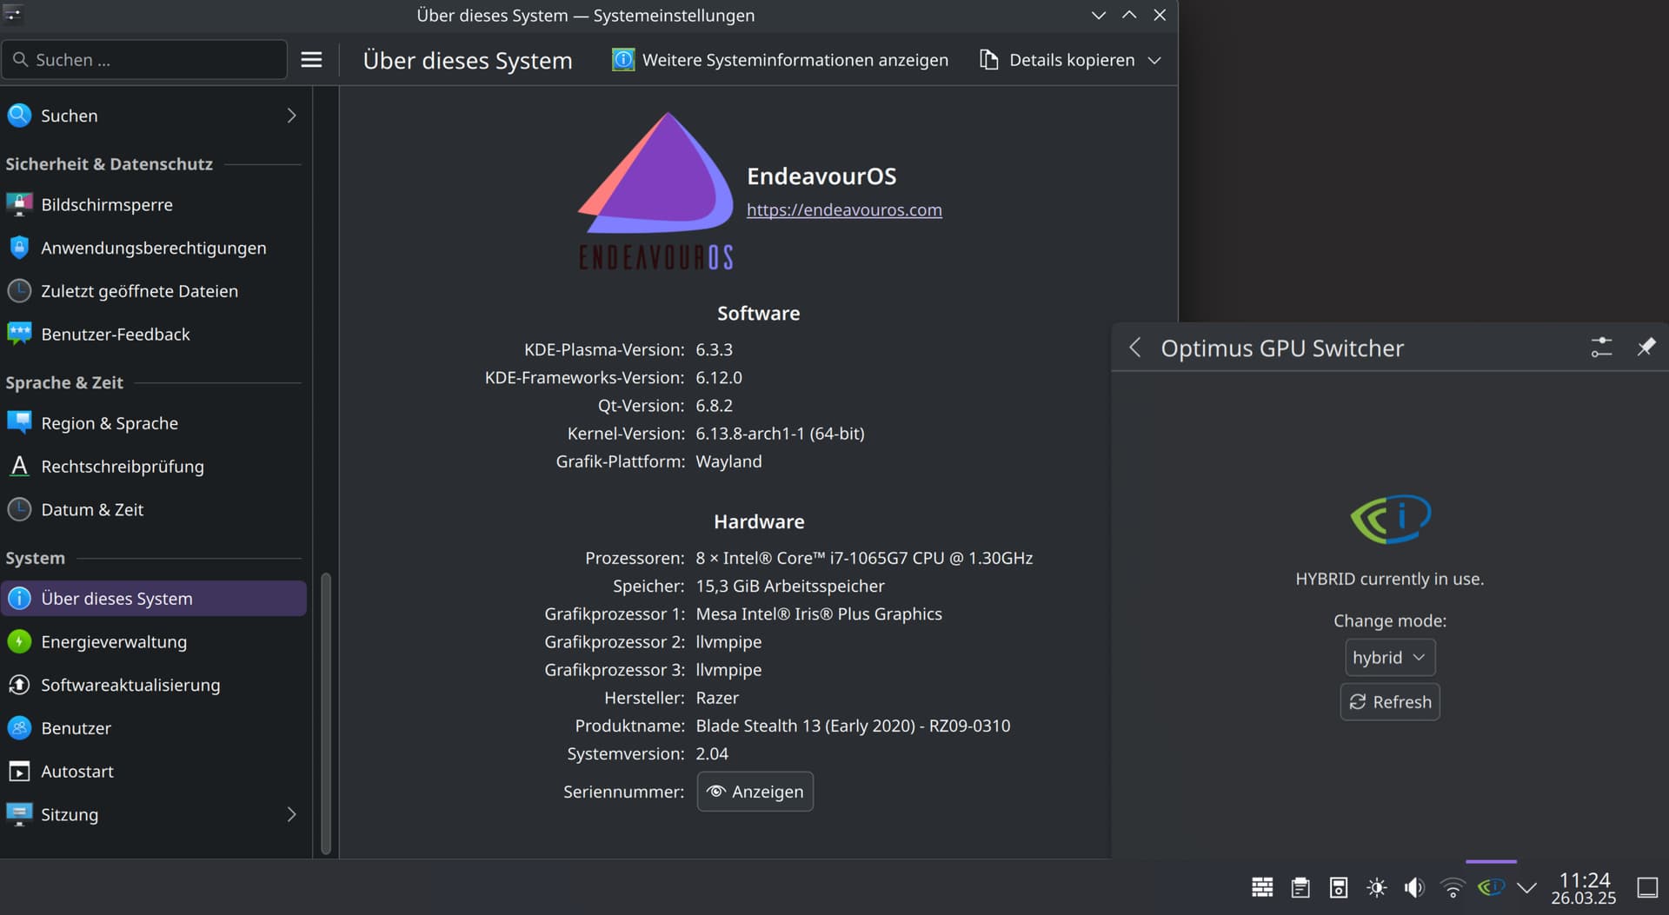The image size is (1669, 915).
Task: Click Refresh in Optimus GPU Switcher
Action: tap(1389, 702)
